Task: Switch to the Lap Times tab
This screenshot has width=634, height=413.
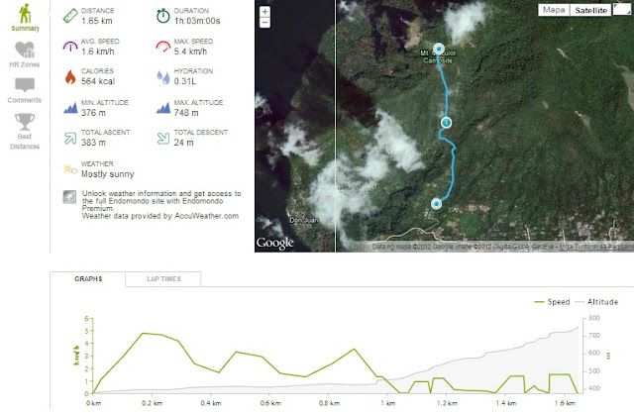Action: [x=163, y=279]
